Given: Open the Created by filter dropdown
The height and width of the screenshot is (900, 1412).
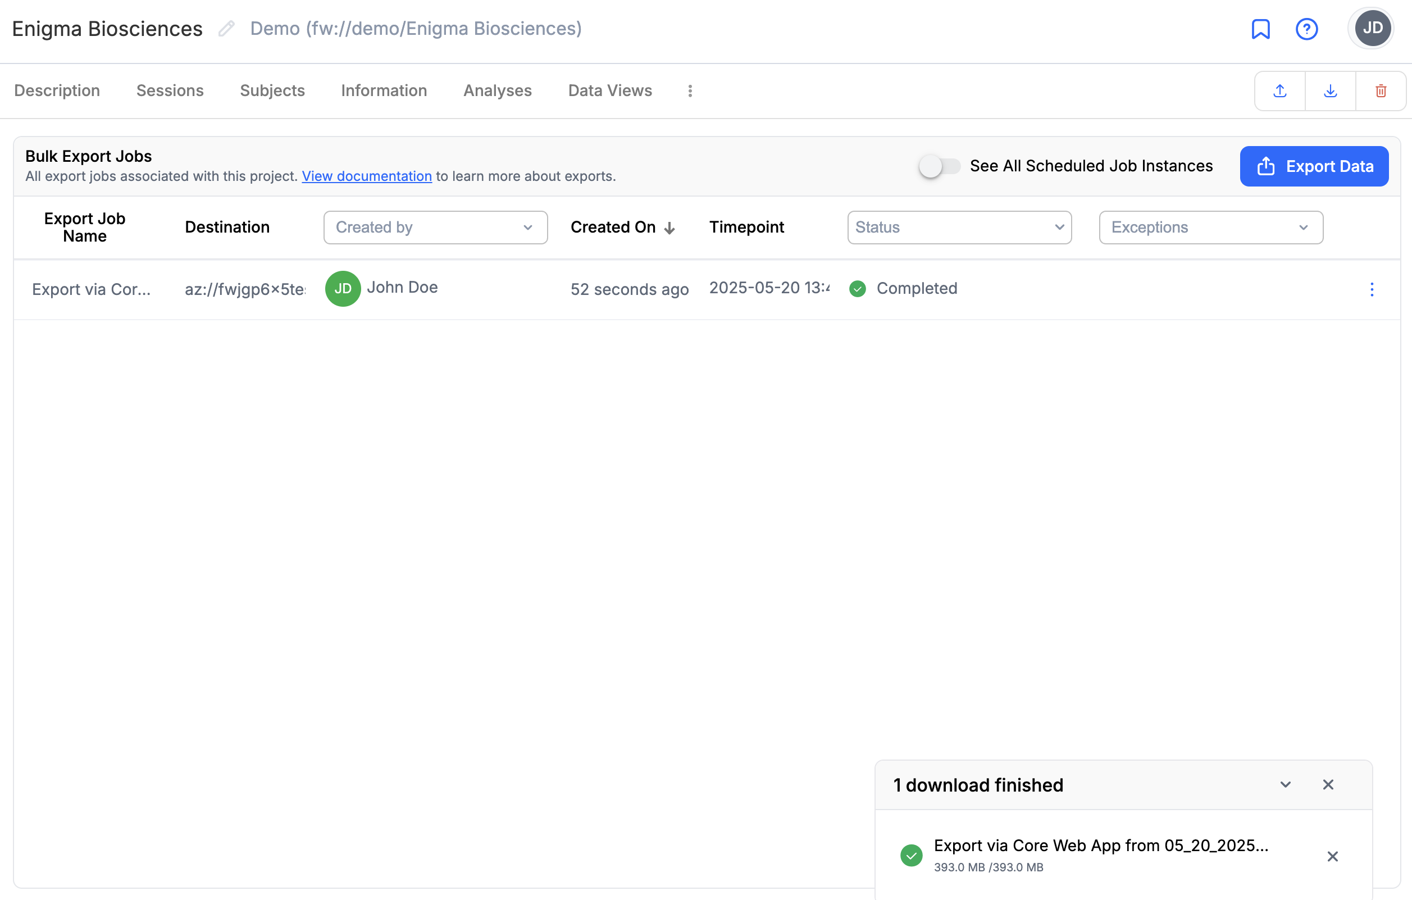Looking at the screenshot, I should tap(435, 228).
